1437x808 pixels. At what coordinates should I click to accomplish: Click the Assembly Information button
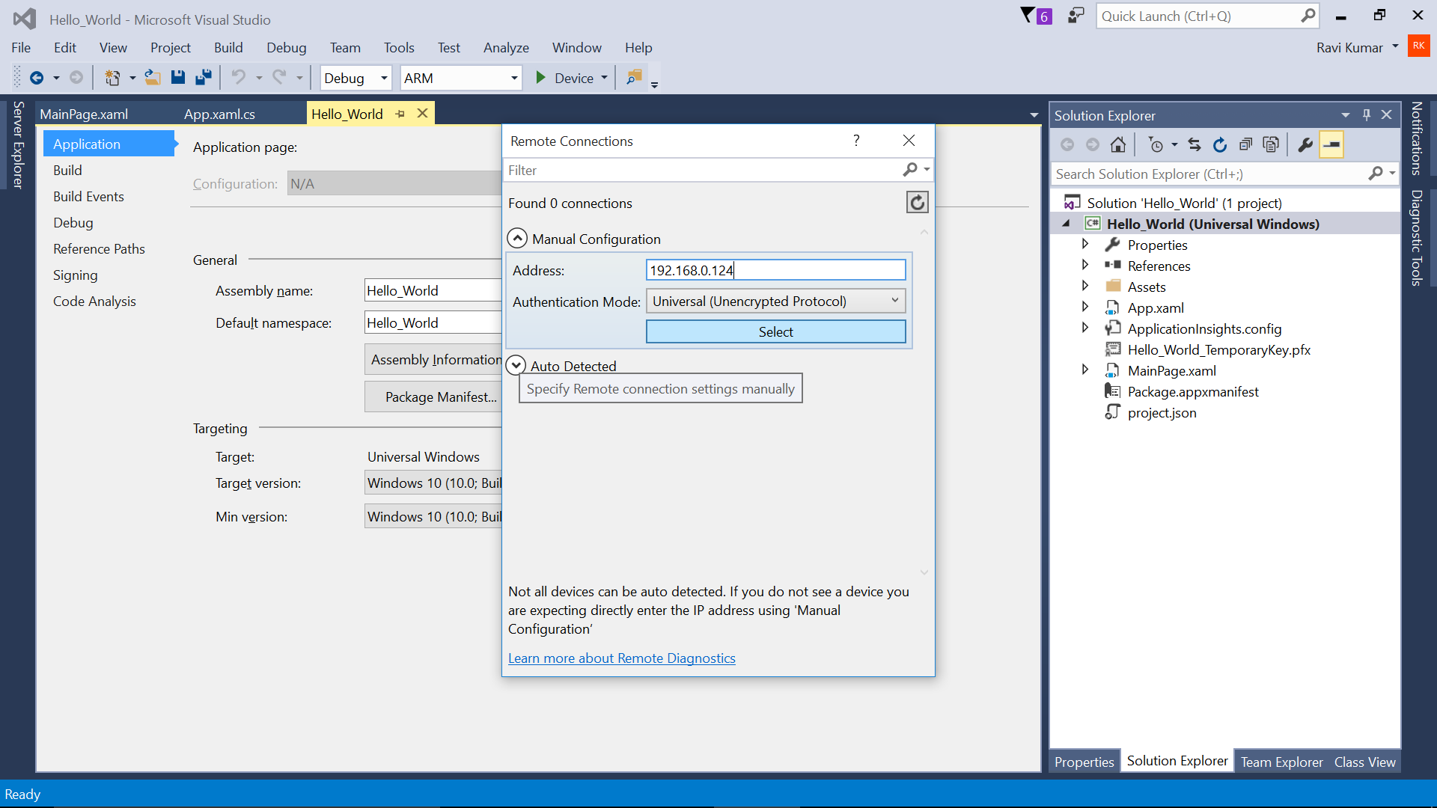click(x=433, y=359)
